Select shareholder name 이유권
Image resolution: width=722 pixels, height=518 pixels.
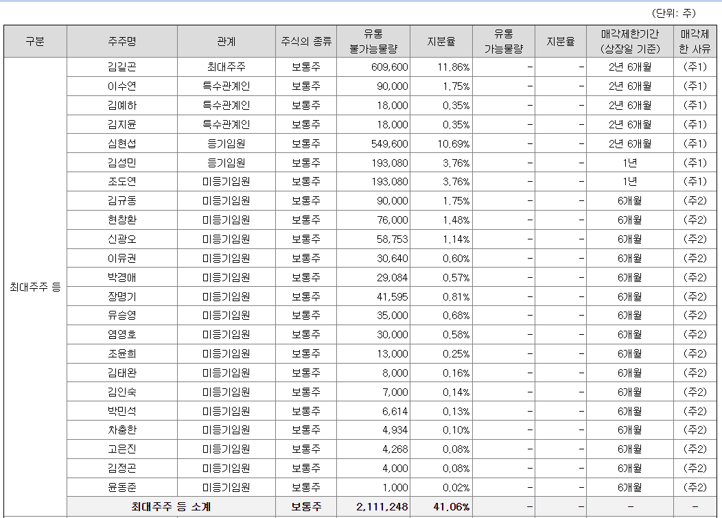[122, 258]
